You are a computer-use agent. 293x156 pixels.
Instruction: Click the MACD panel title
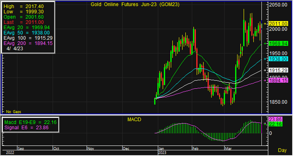click(134, 120)
